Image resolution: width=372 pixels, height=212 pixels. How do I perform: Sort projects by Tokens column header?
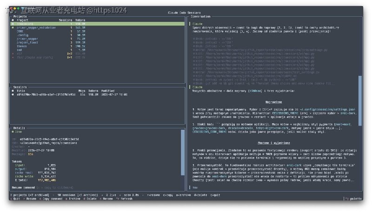coord(80,20)
